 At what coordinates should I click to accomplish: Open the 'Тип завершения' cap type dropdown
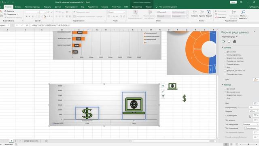[251, 125]
